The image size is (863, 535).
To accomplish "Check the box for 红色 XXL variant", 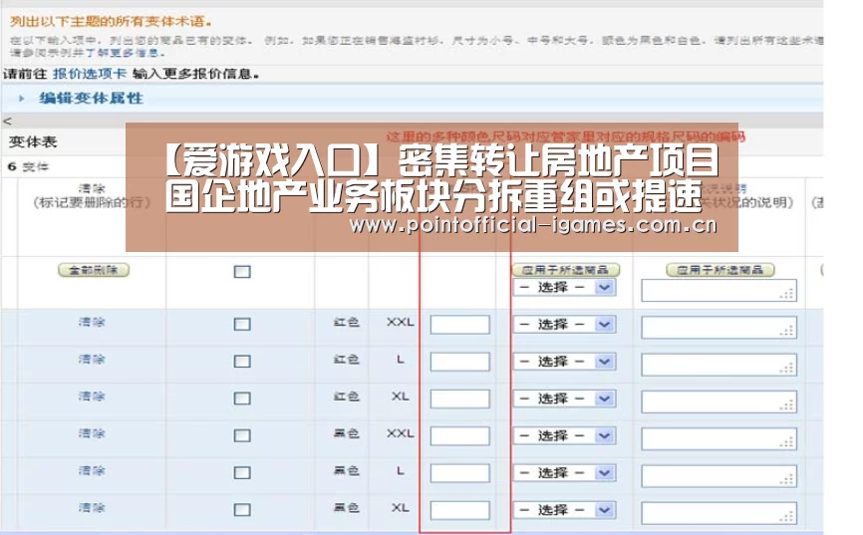I will (x=242, y=324).
